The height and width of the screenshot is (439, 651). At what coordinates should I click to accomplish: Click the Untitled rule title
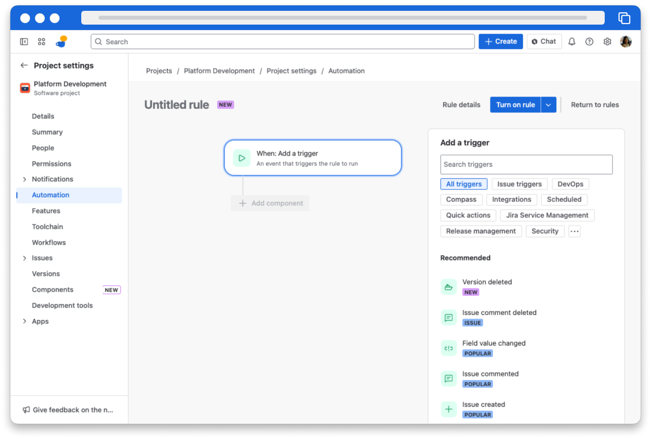(177, 105)
